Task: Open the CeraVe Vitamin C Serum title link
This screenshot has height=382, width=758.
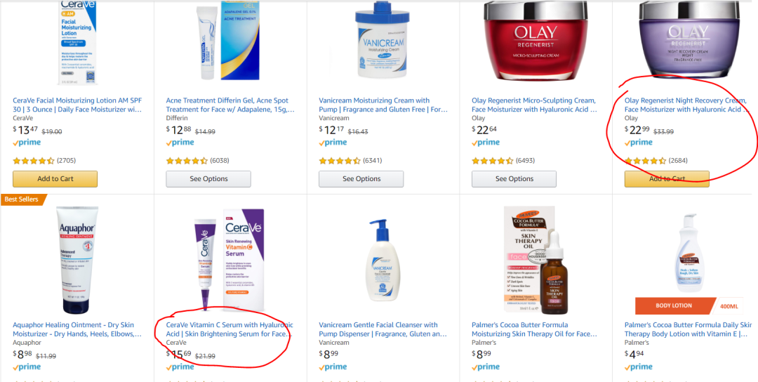Action: (x=230, y=329)
